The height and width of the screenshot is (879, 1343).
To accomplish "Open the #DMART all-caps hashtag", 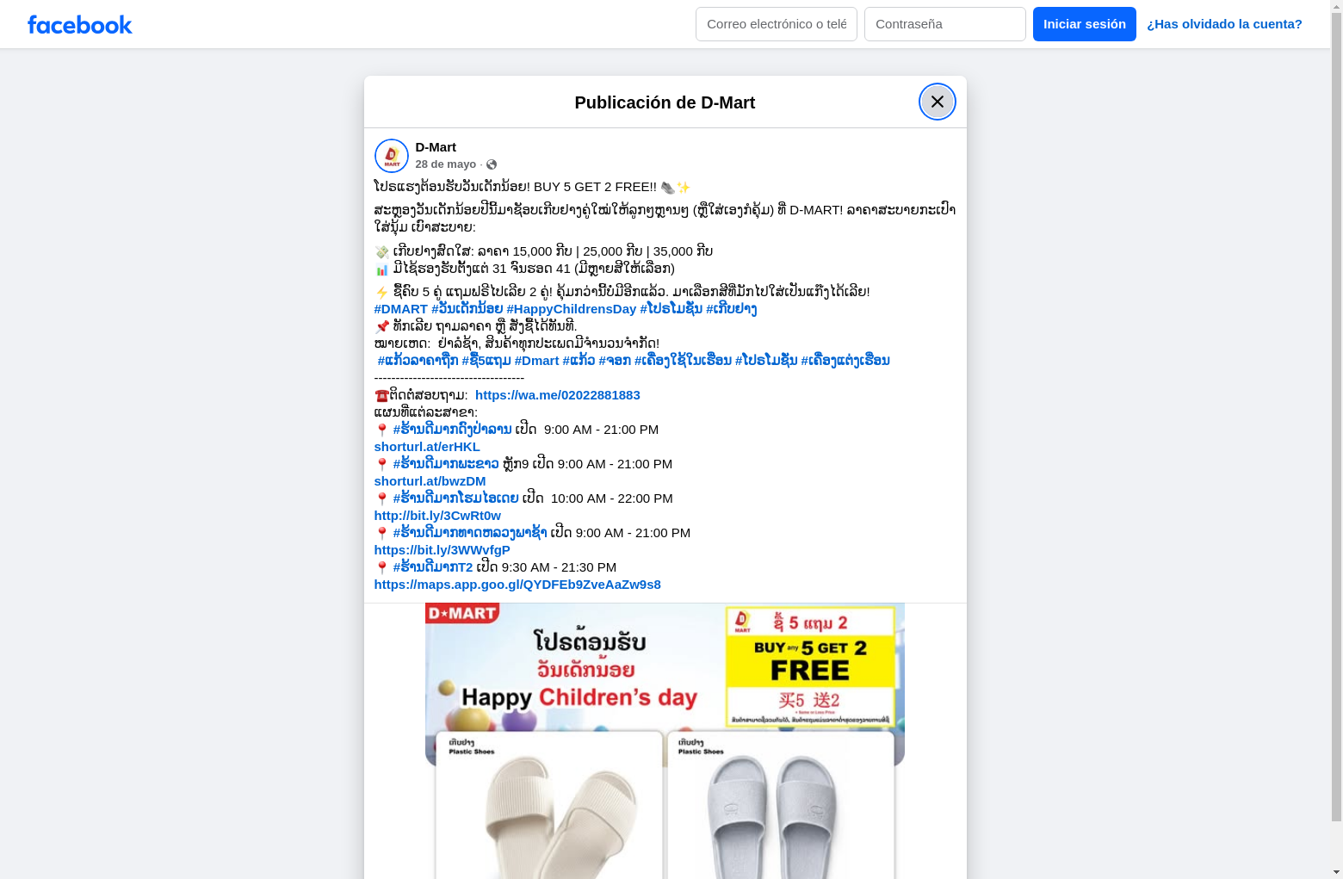I will click(401, 309).
